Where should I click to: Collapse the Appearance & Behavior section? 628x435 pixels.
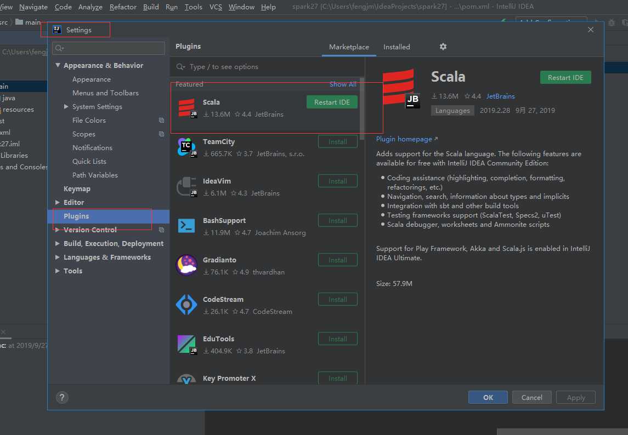(58, 65)
